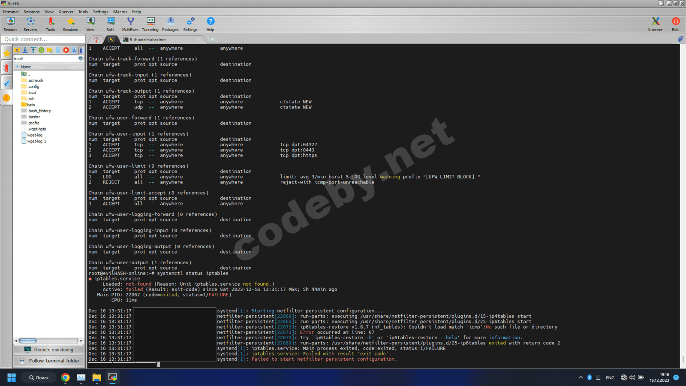
Task: Go to parent folder in SFTP toolbar
Action: point(17,50)
